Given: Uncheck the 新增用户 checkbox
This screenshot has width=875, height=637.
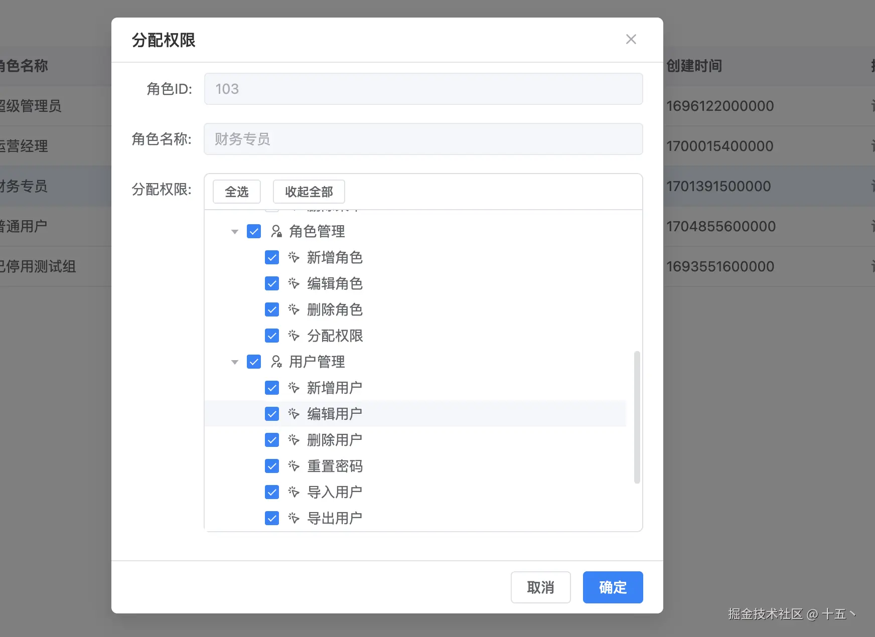Looking at the screenshot, I should coord(272,388).
